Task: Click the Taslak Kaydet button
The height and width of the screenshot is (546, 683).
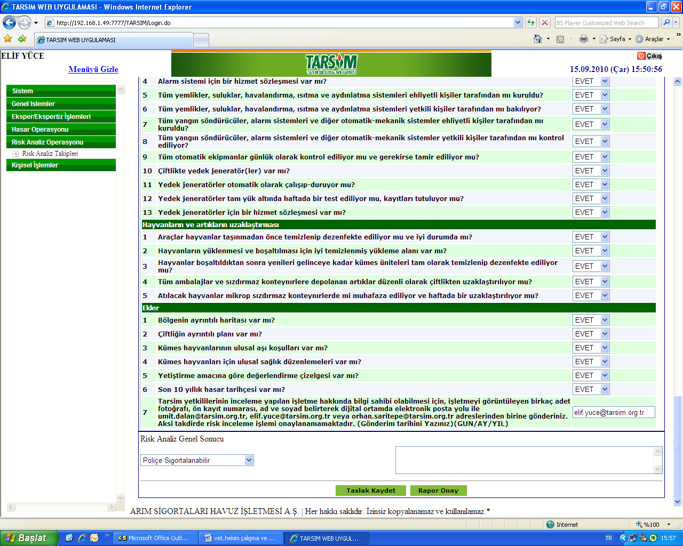Action: pyautogui.click(x=371, y=491)
